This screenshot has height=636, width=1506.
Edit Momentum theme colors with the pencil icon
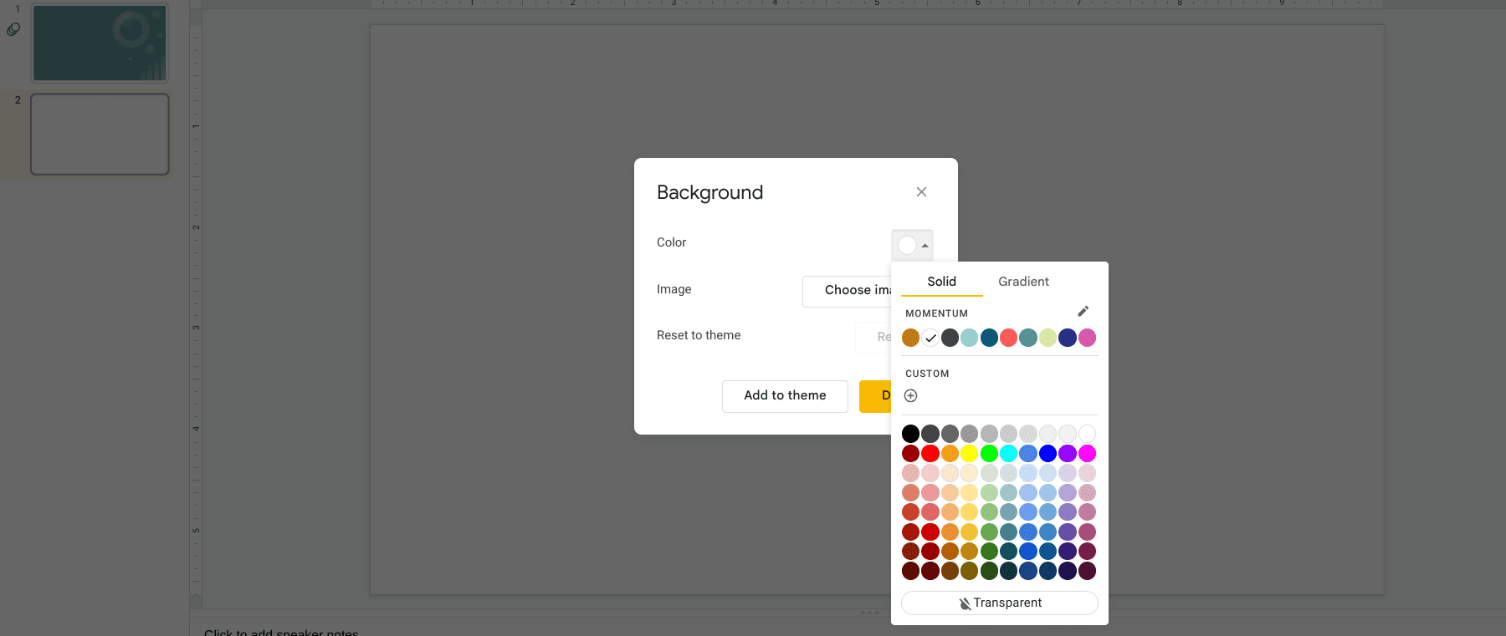1083,311
